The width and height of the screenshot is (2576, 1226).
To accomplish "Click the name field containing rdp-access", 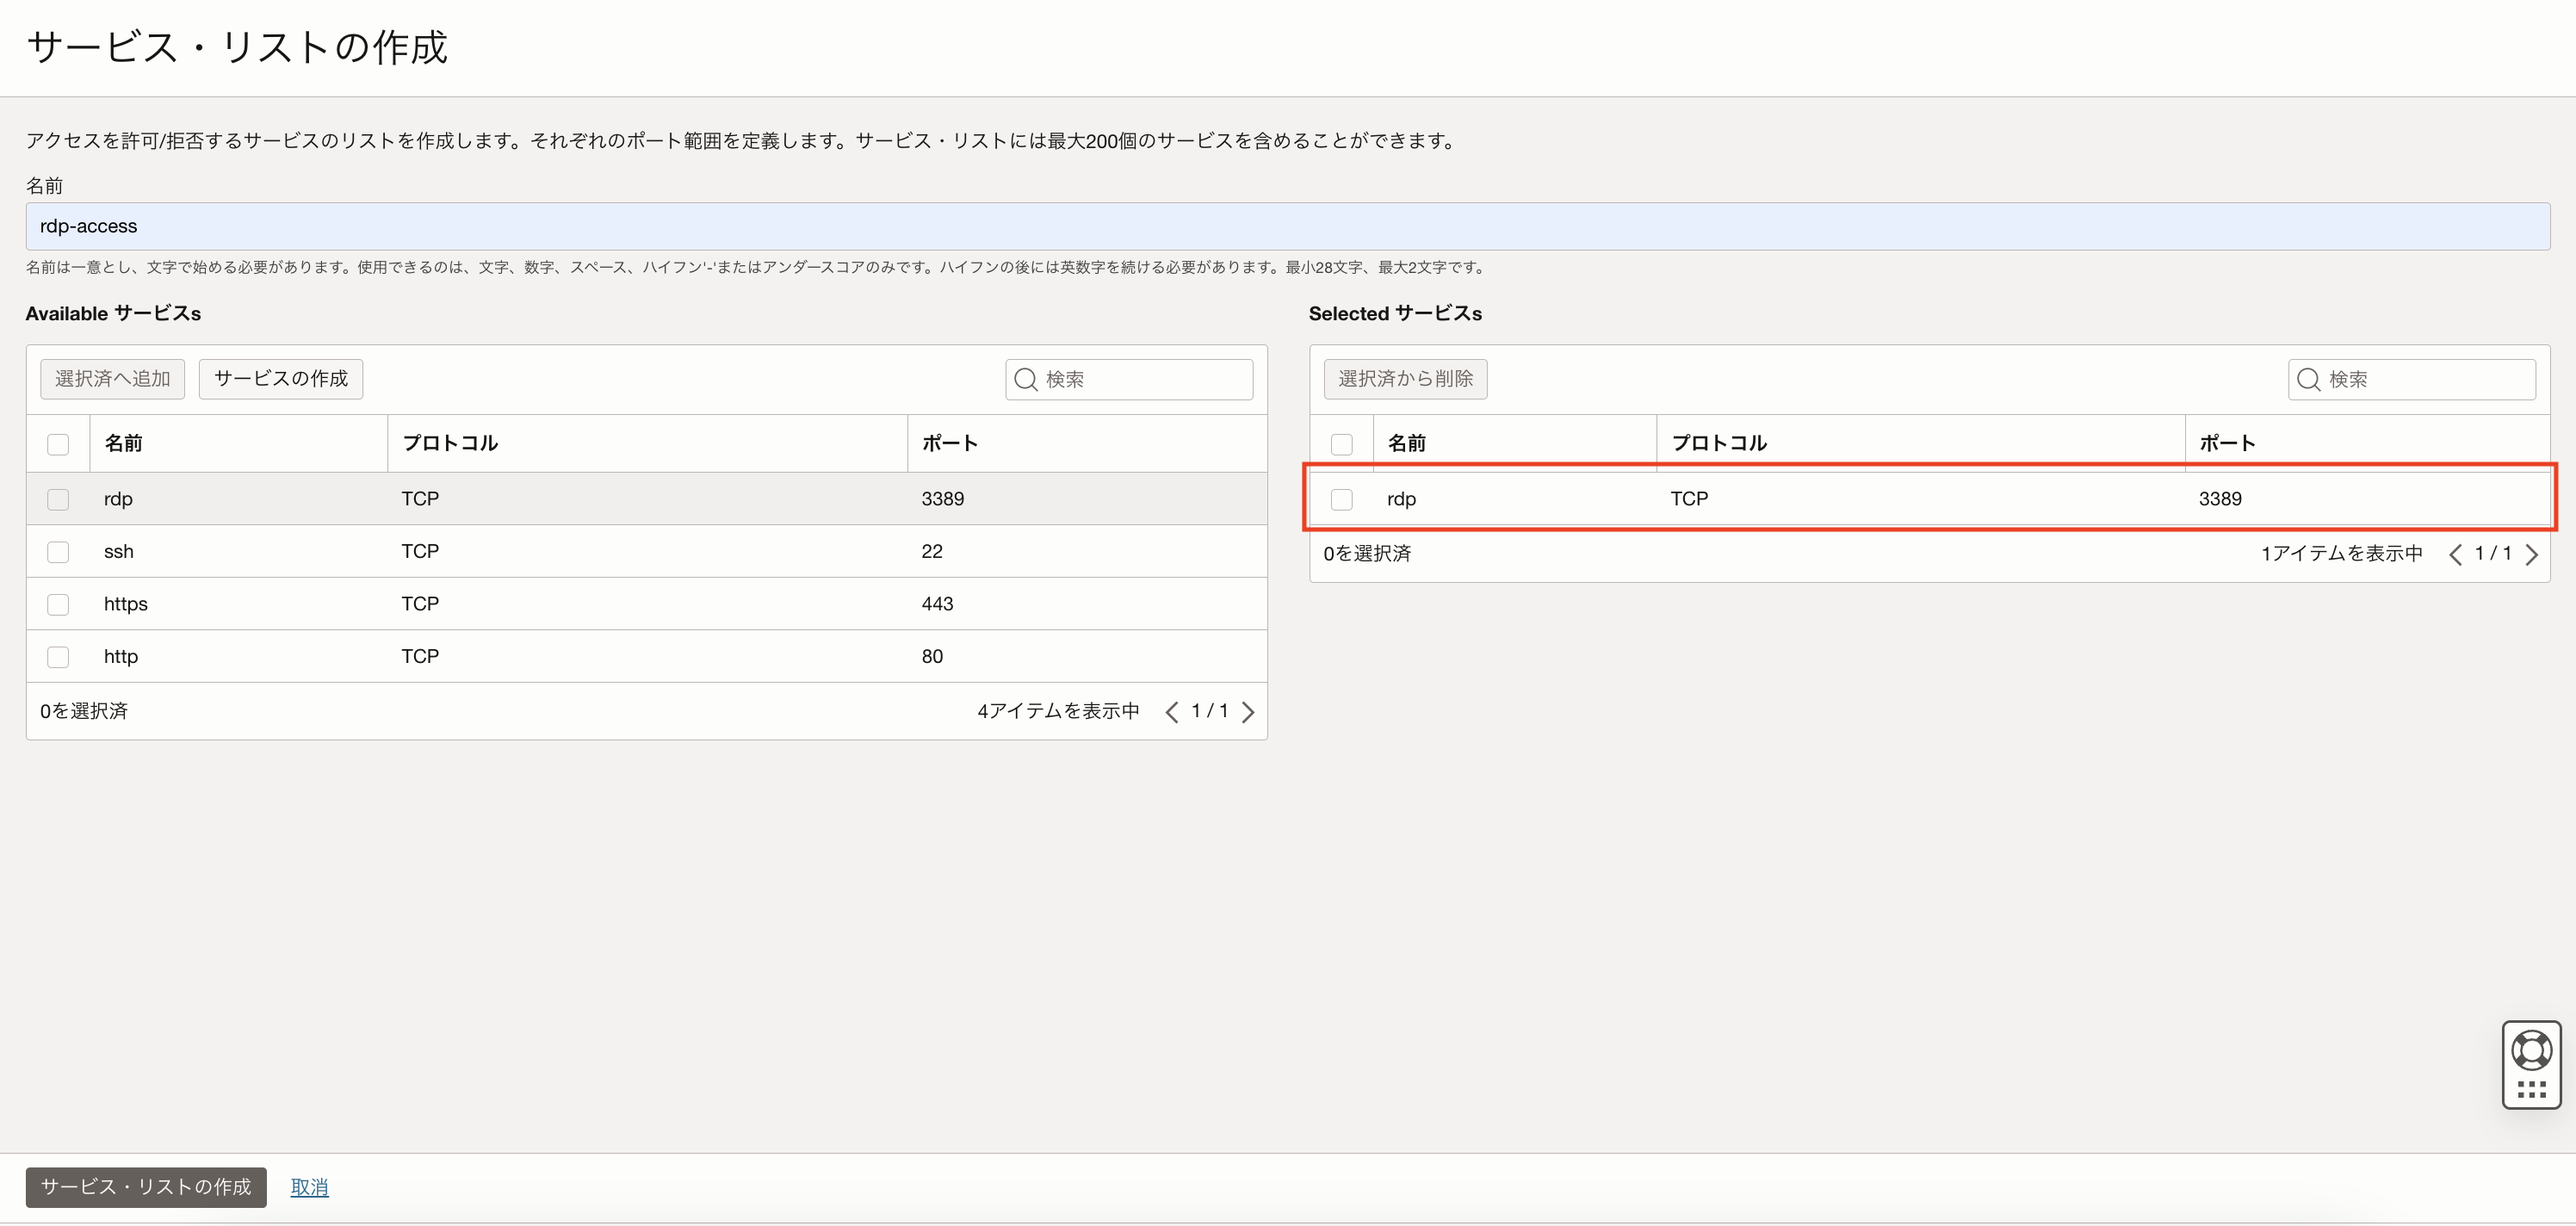I will point(1287,226).
